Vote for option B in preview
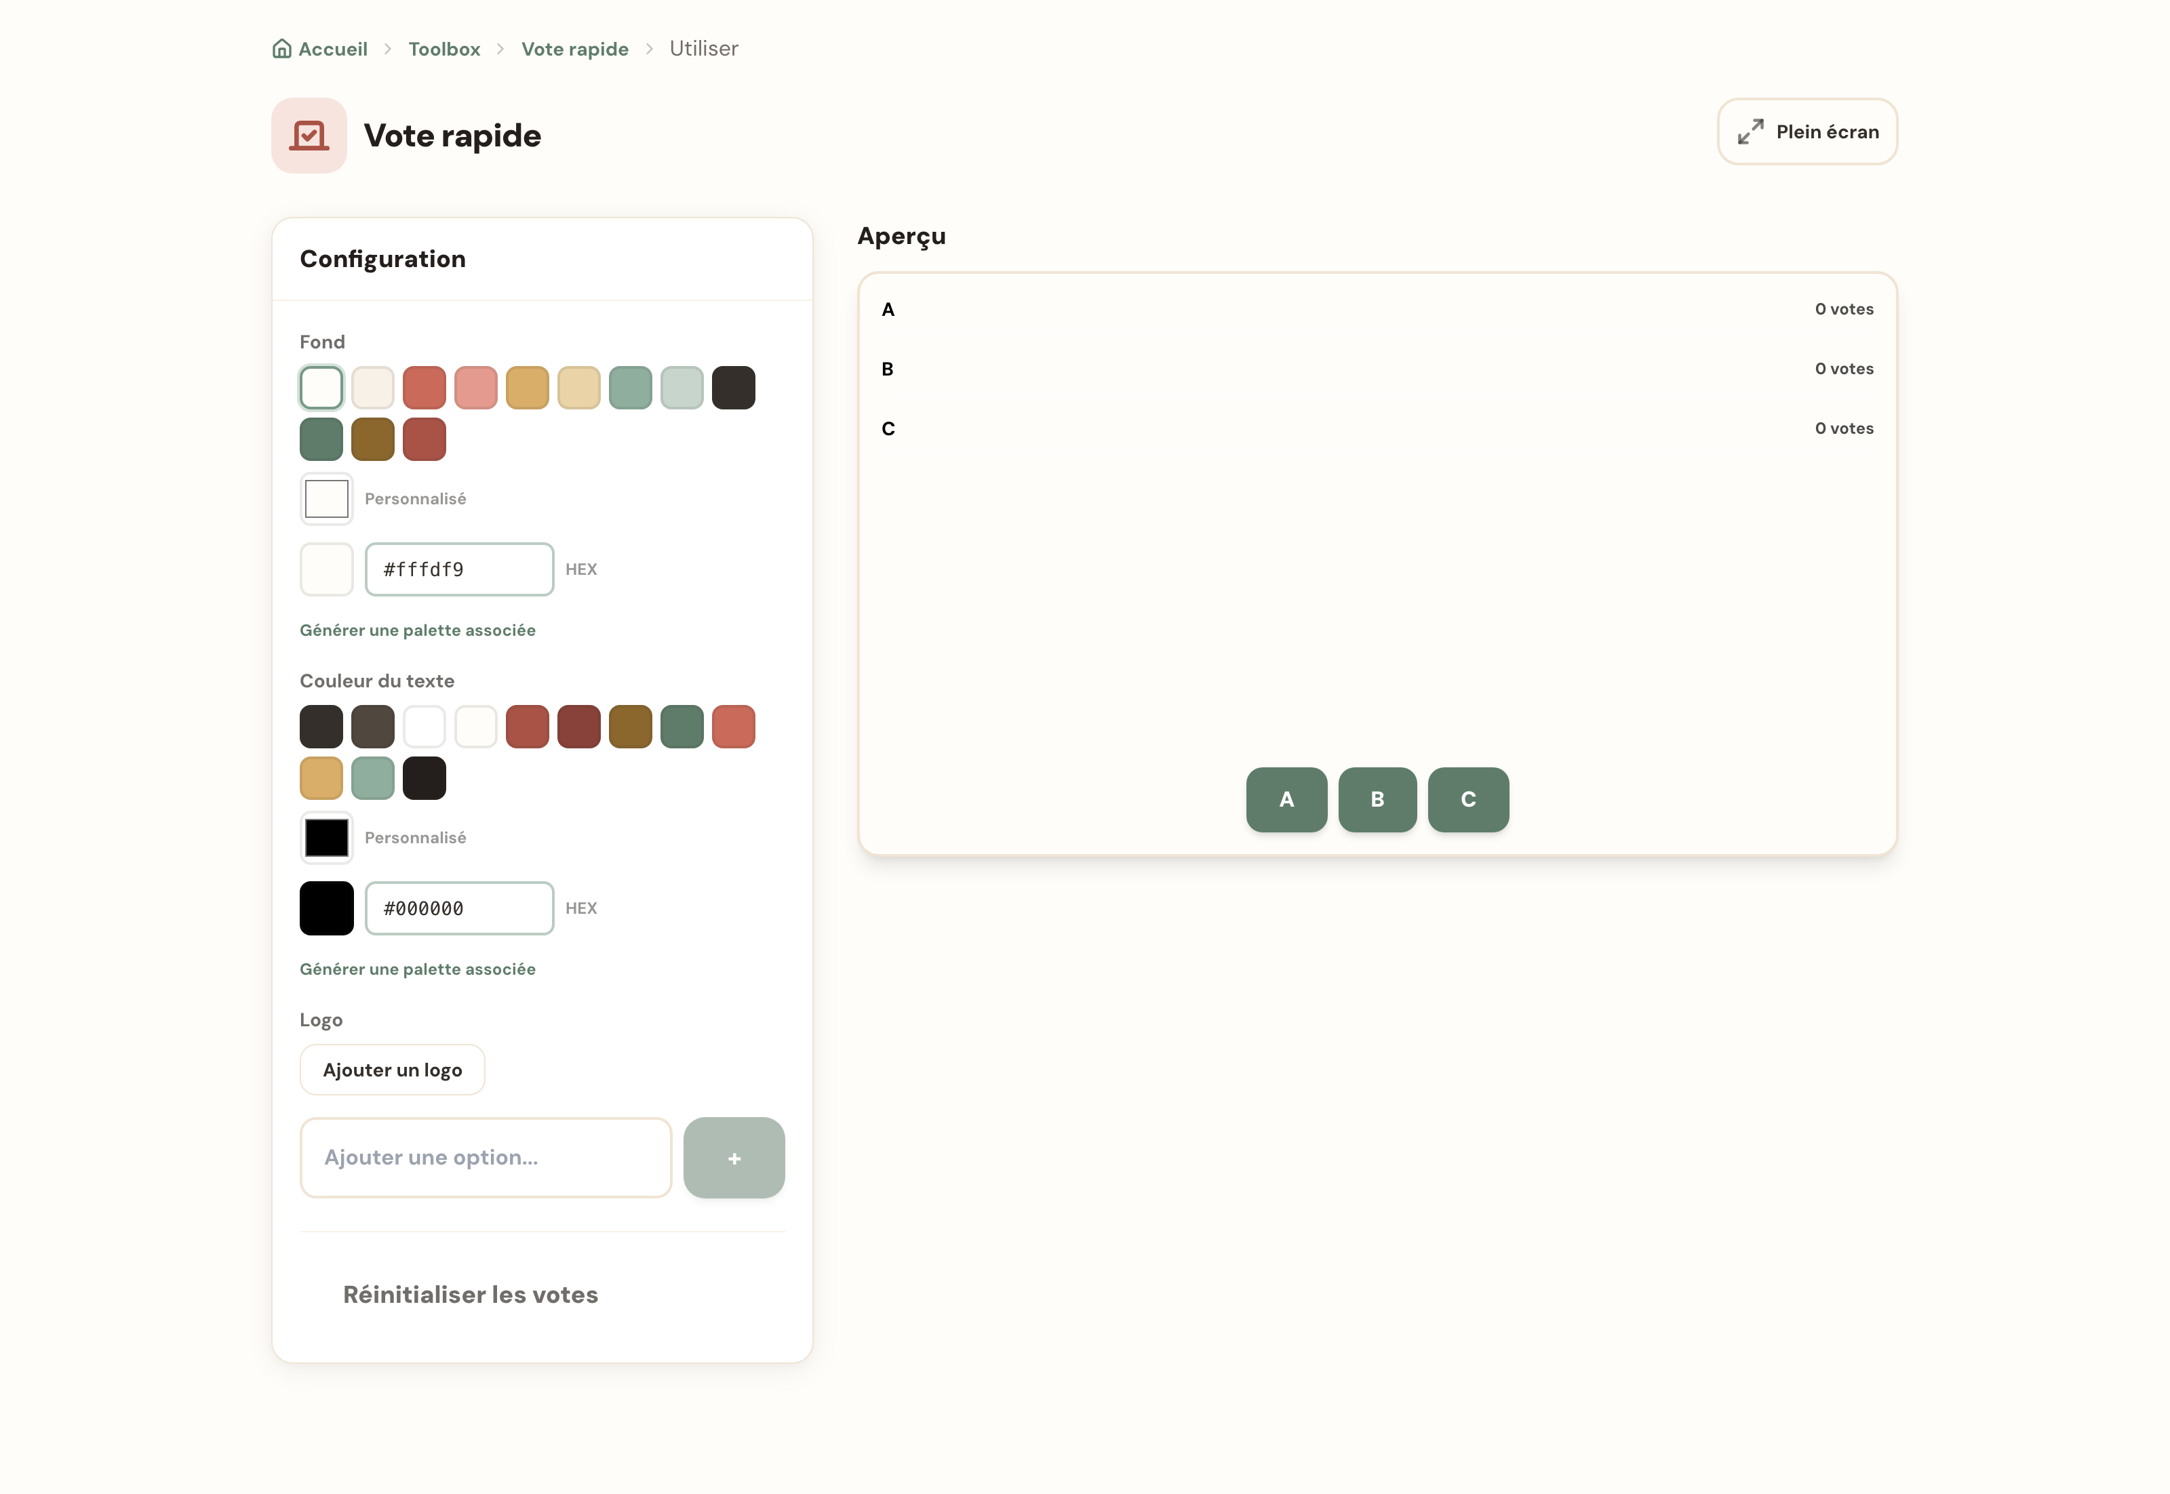 [x=1377, y=799]
